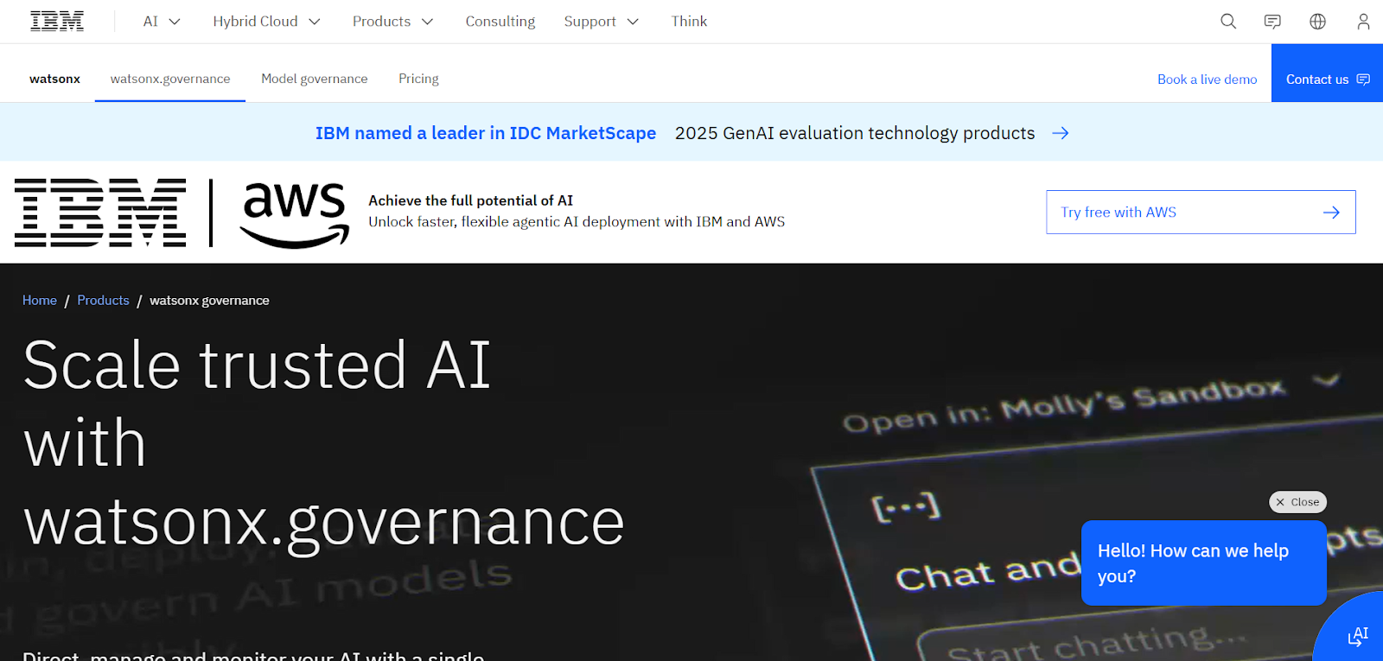Launch the AI chat assistant icon
Viewport: 1383px width, 661px height.
pos(1358,637)
